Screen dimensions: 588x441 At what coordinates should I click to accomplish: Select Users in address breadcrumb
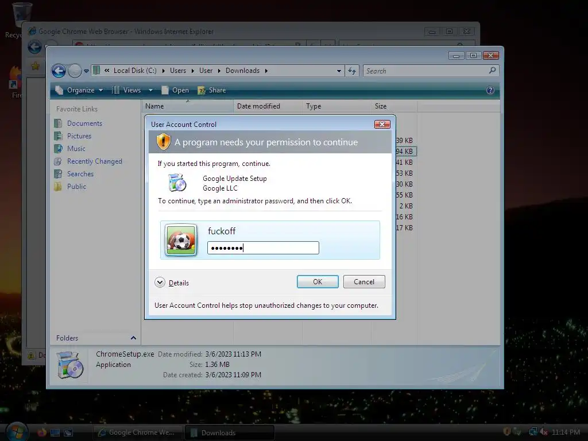tap(178, 71)
